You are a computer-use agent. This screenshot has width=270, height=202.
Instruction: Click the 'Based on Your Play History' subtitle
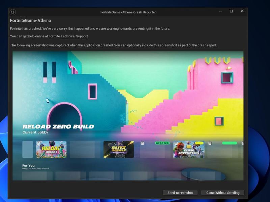[x=35, y=169]
